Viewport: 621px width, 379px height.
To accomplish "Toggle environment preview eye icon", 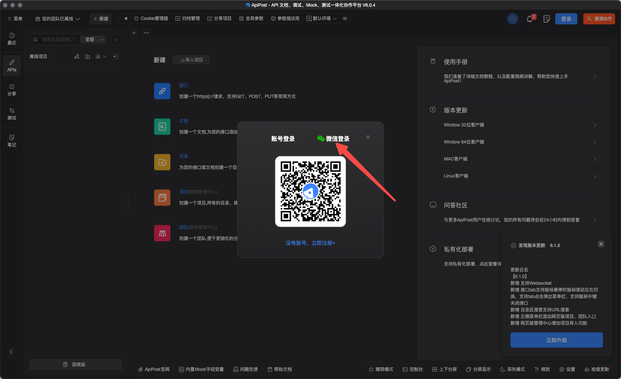I will coord(345,18).
